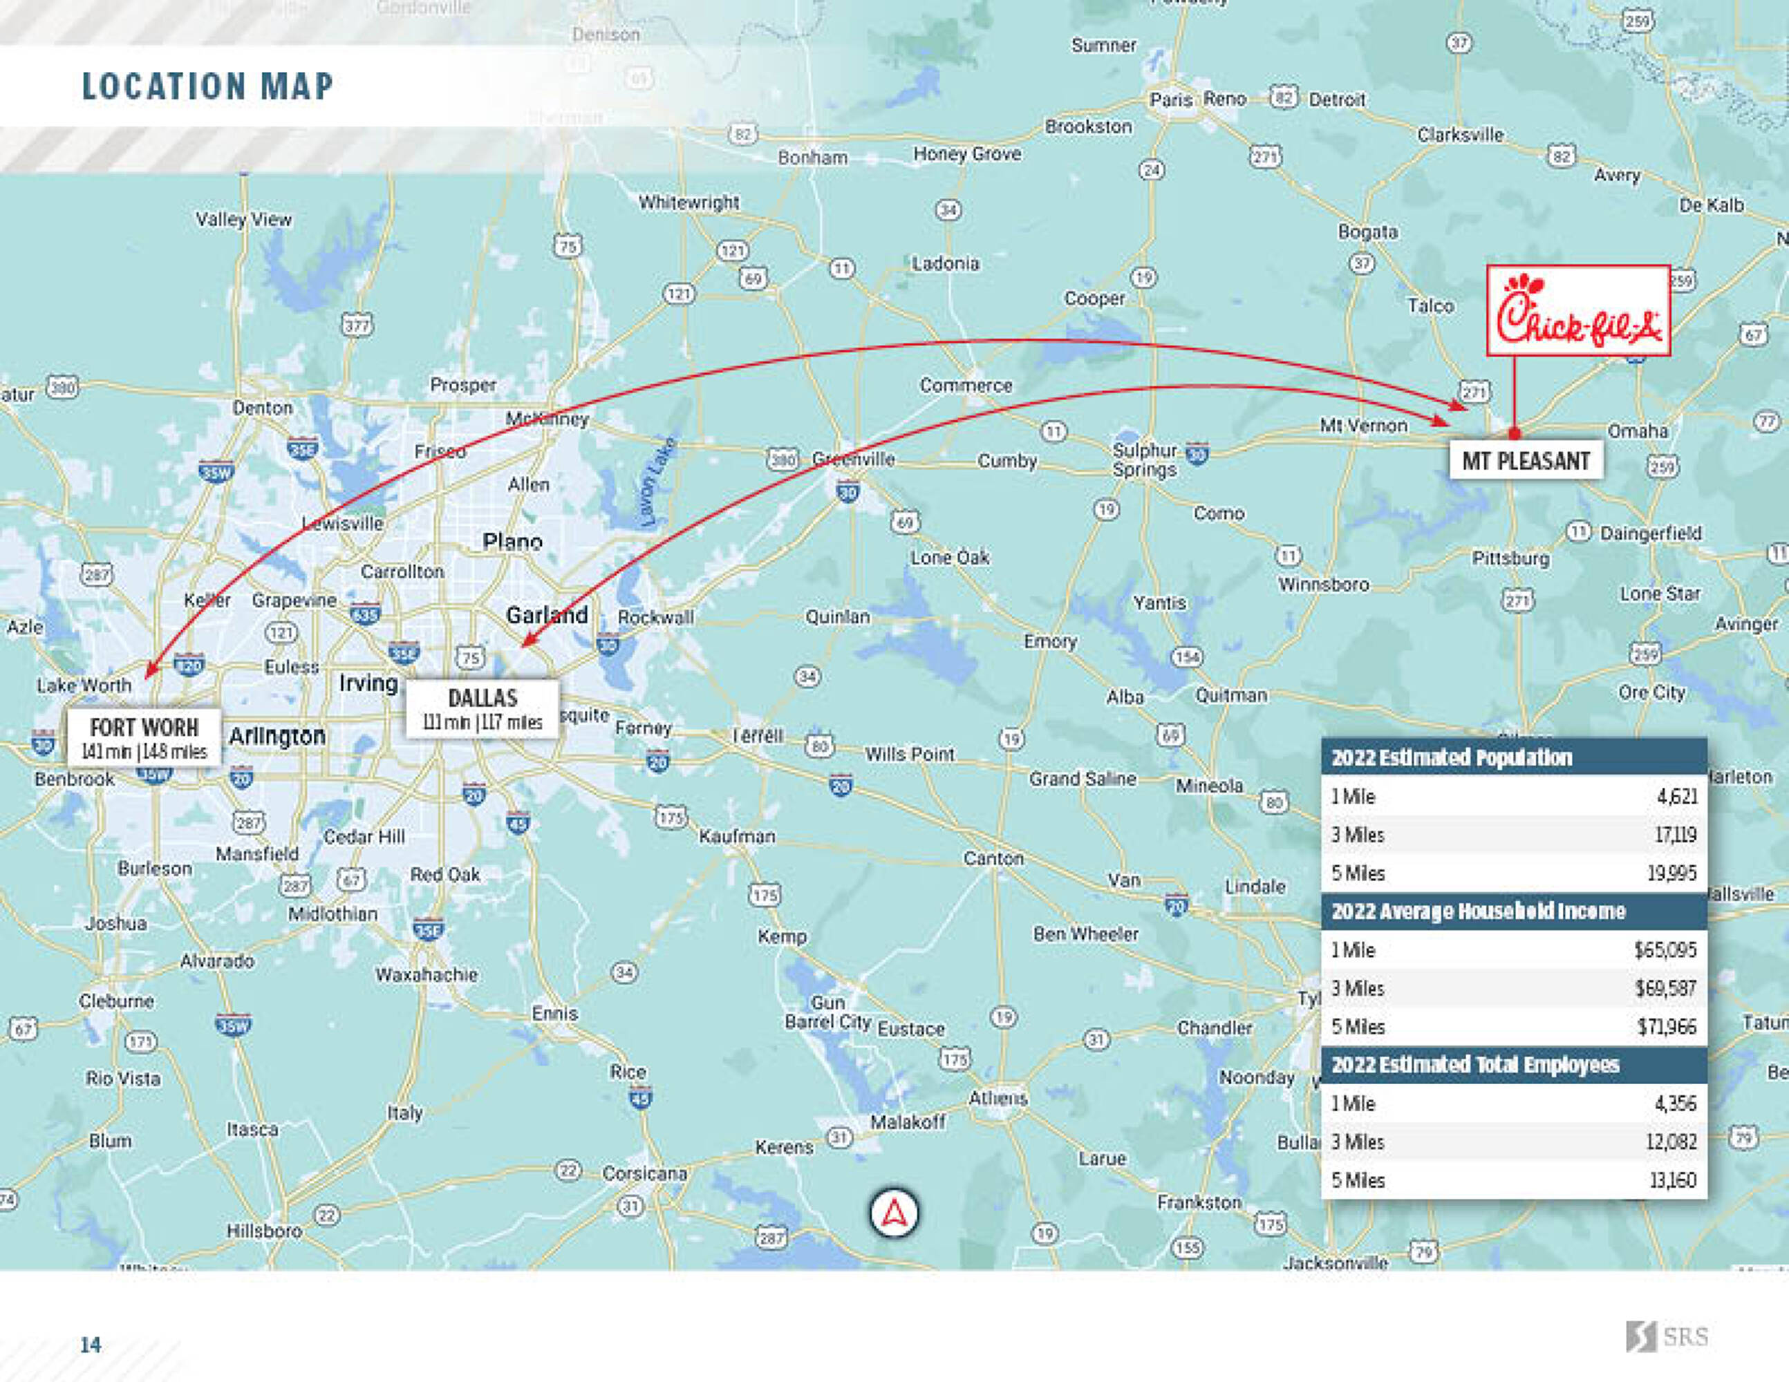Click the Chick-fil-A logo marker

click(x=1577, y=310)
